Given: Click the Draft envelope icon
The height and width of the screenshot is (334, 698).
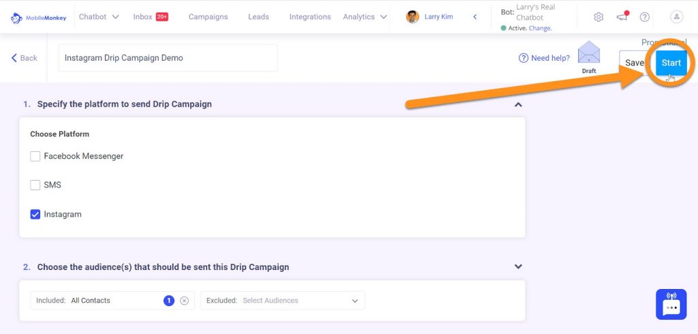Looking at the screenshot, I should tap(588, 52).
